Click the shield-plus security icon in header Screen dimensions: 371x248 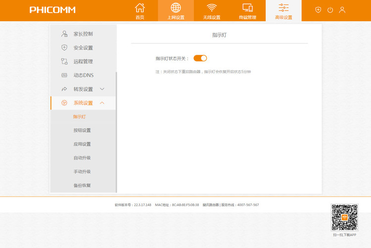pyautogui.click(x=318, y=10)
